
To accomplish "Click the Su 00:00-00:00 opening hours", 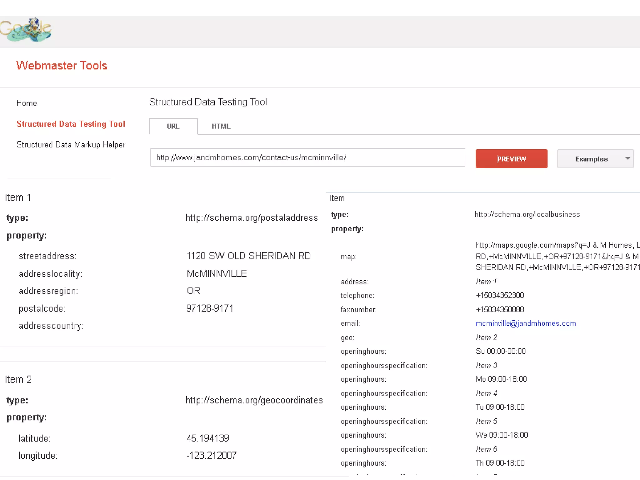I will click(501, 351).
